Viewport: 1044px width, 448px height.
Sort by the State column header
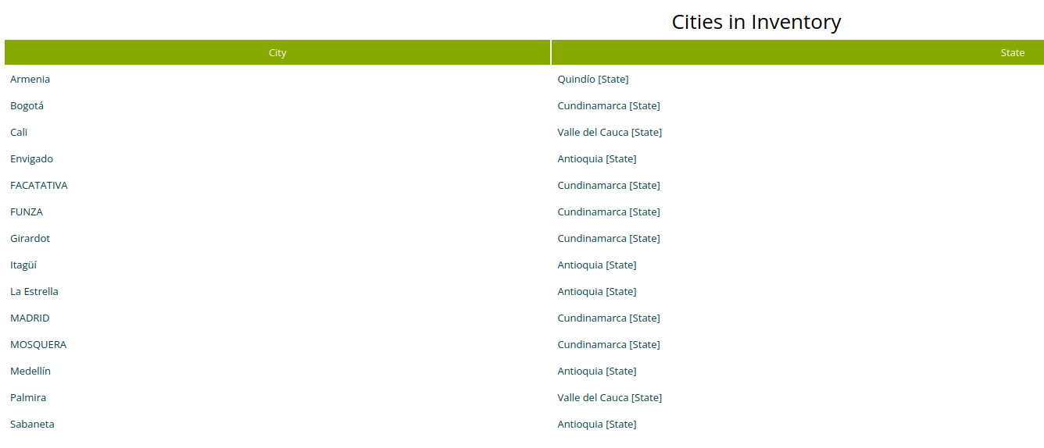1011,53
